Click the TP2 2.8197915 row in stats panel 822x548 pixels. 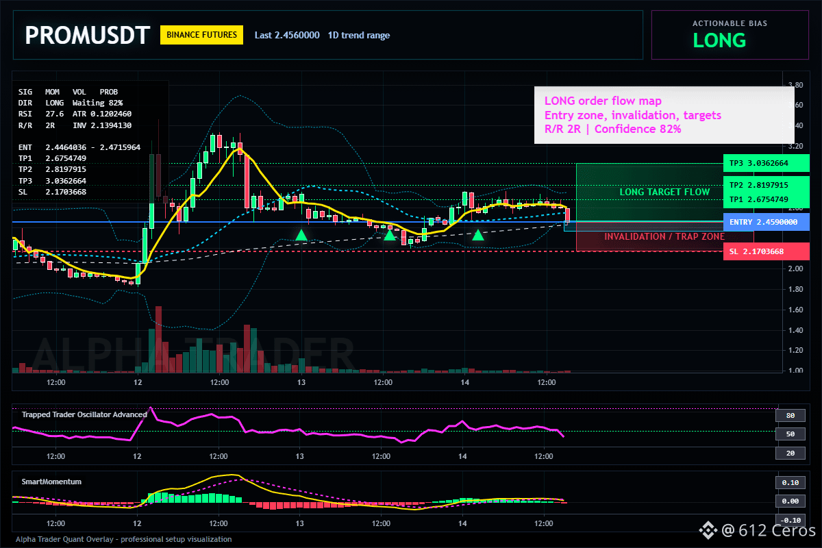52,169
